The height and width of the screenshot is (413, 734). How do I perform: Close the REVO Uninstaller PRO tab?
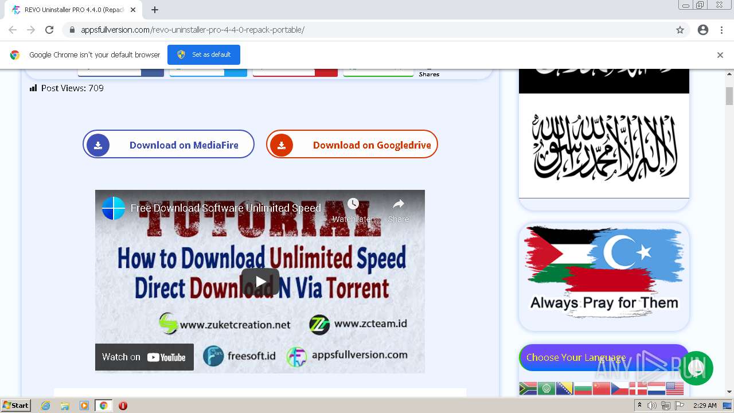click(133, 10)
